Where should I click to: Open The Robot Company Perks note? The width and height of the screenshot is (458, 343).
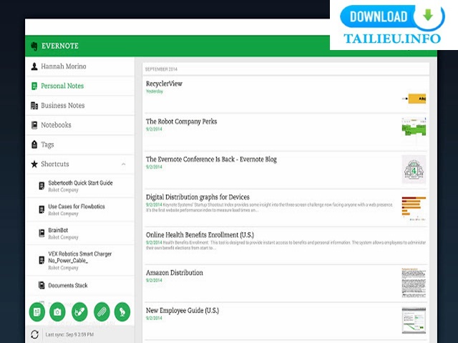click(x=286, y=132)
